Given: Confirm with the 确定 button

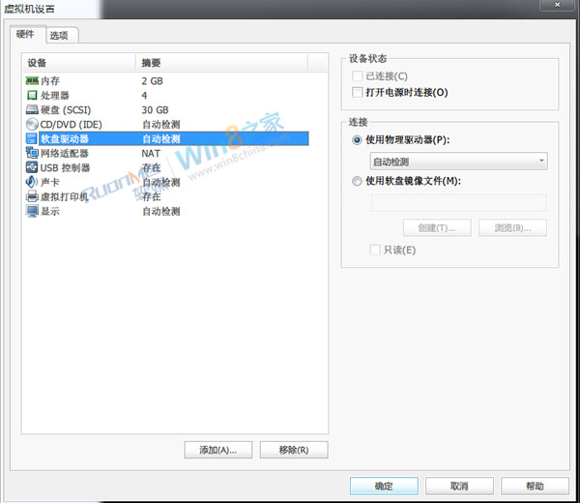Looking at the screenshot, I should click(384, 486).
